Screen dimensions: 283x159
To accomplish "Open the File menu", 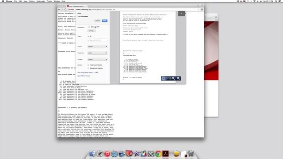I will 15,1.
